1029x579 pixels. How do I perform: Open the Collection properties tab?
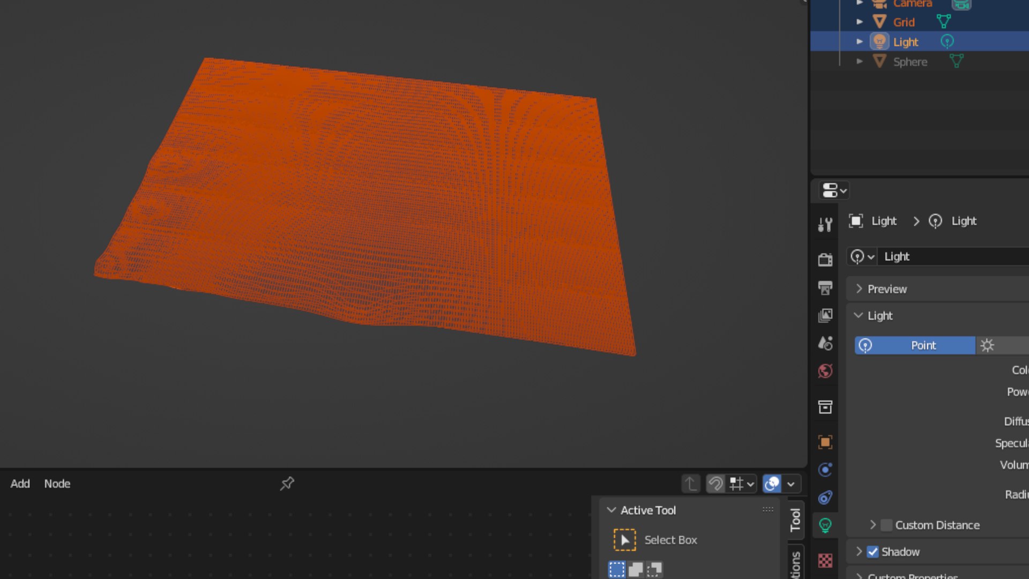point(825,407)
